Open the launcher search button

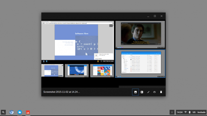(x=3, y=112)
